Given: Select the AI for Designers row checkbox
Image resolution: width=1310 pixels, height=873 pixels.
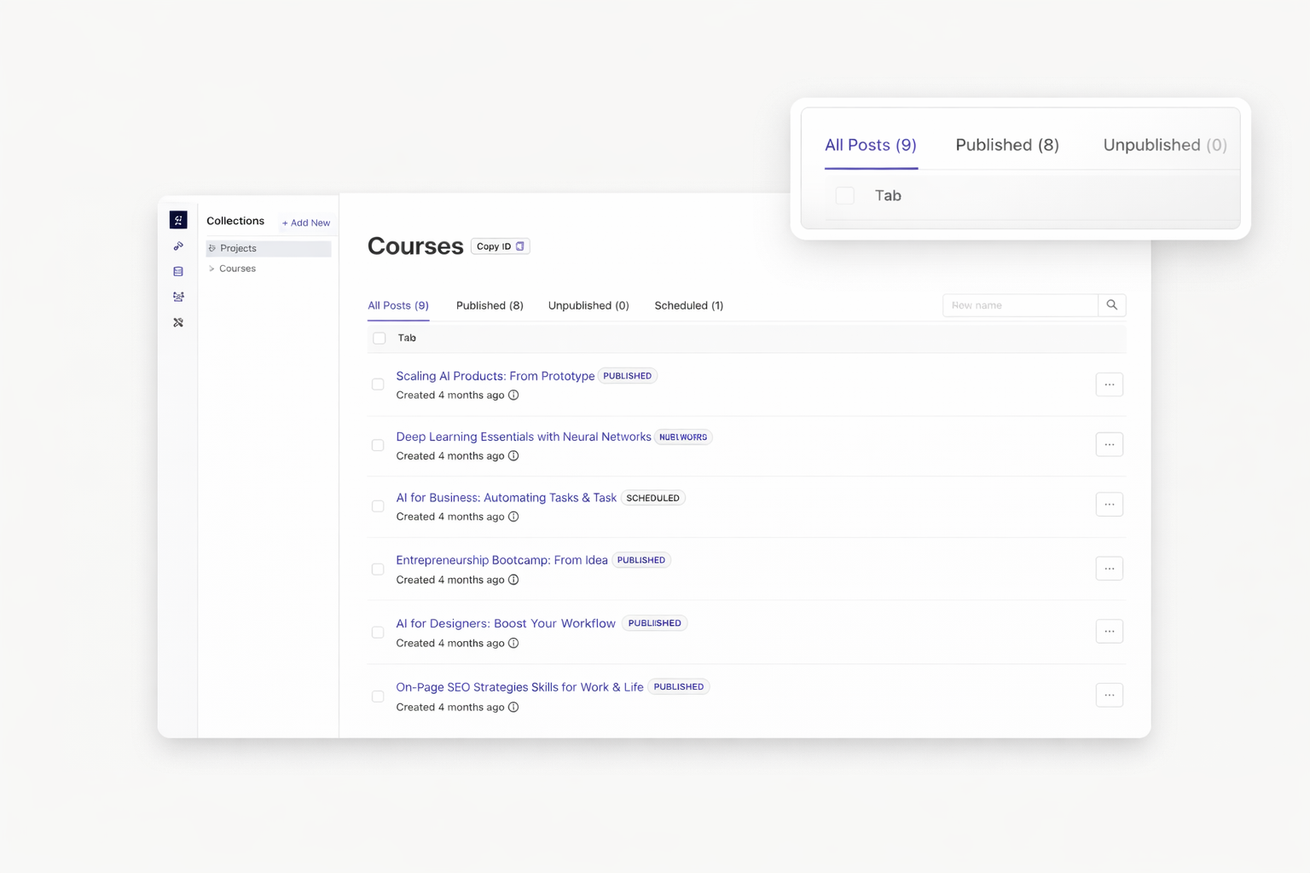Looking at the screenshot, I should 378,633.
